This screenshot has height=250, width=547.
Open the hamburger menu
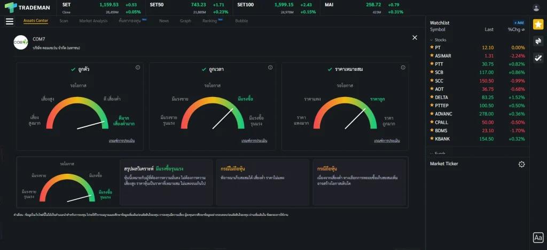(9, 21)
